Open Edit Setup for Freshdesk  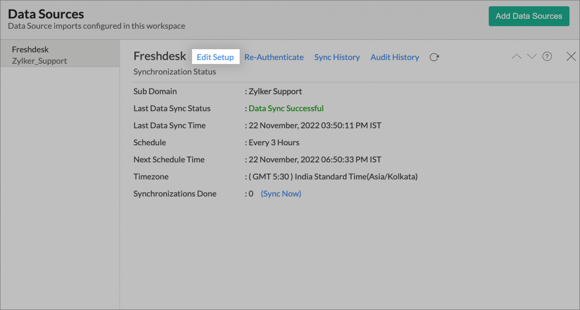215,57
